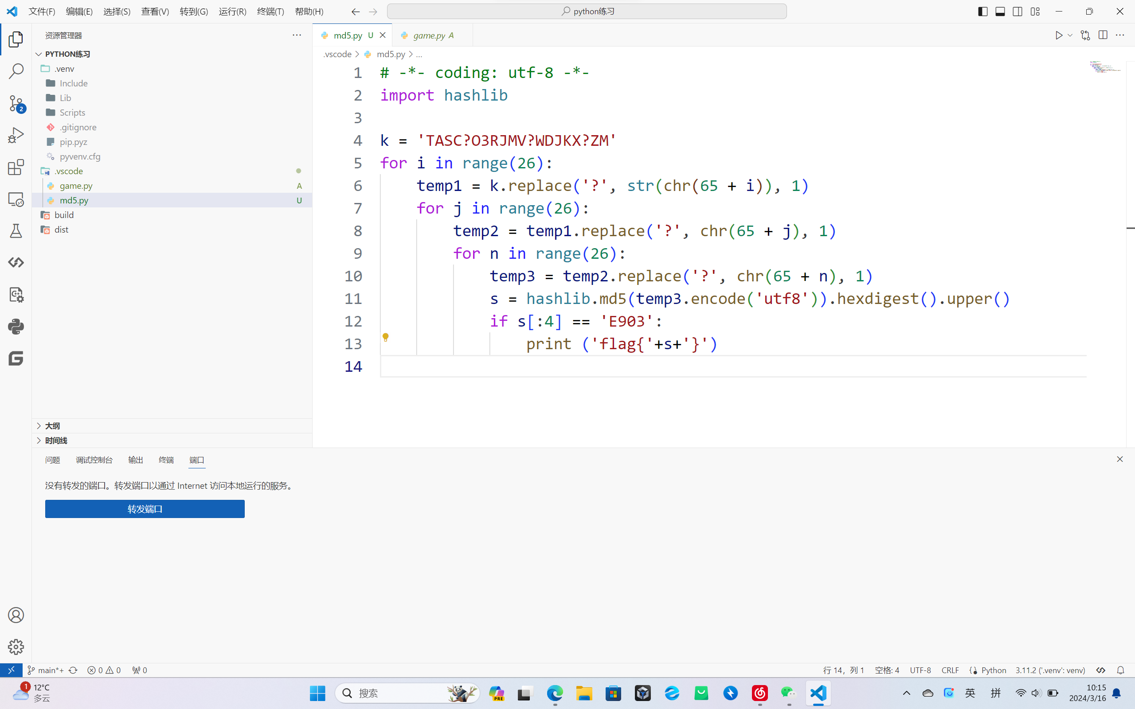Open the Testing flask view
The width and height of the screenshot is (1135, 709).
[x=16, y=231]
